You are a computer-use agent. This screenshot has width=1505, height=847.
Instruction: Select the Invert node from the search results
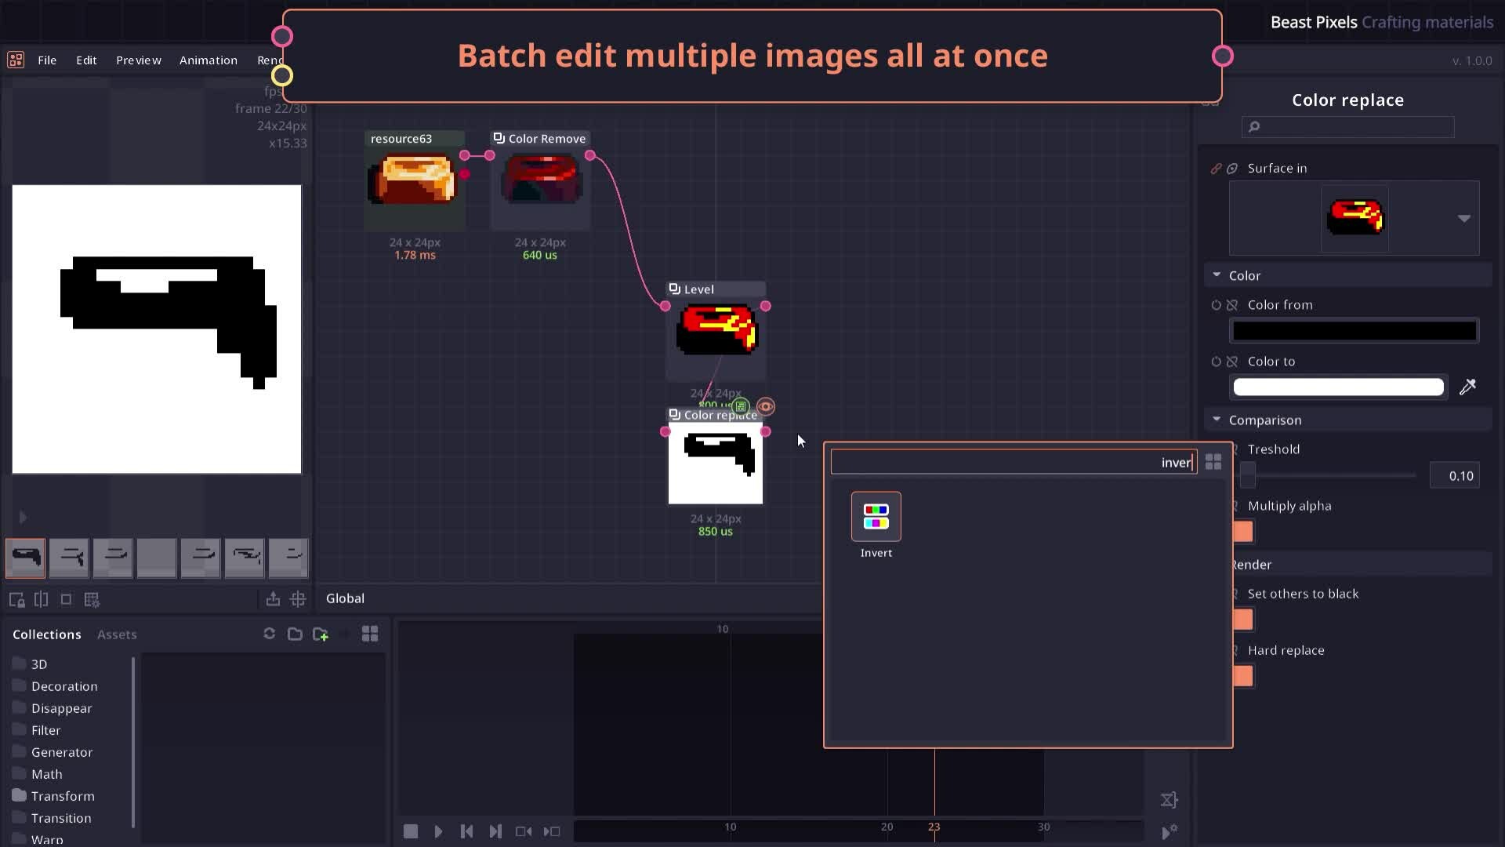click(876, 518)
